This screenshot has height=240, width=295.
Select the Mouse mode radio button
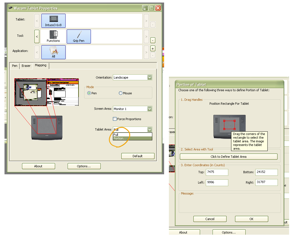120,93
